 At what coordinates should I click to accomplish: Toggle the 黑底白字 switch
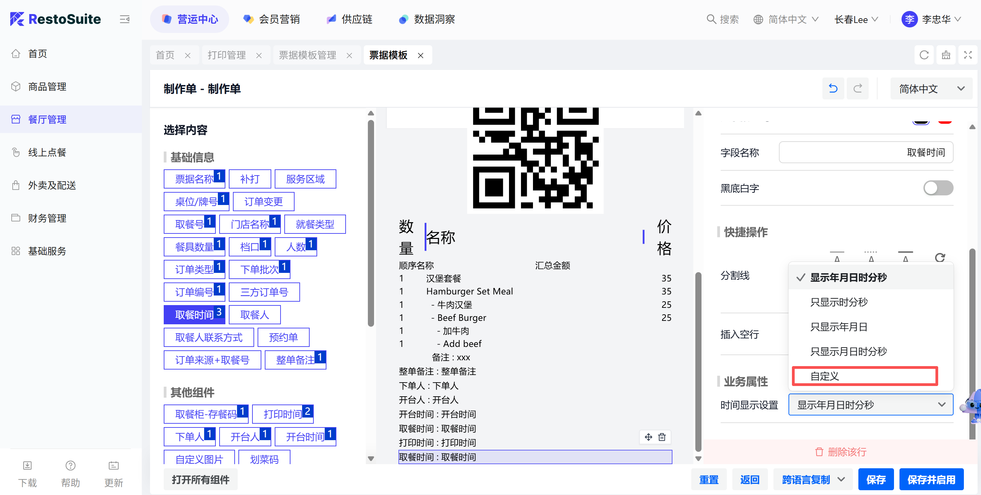[x=937, y=188]
